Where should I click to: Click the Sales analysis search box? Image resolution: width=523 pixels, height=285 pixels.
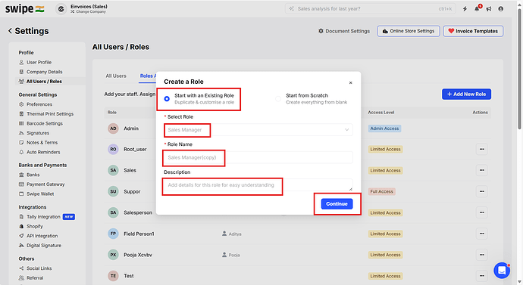[371, 9]
